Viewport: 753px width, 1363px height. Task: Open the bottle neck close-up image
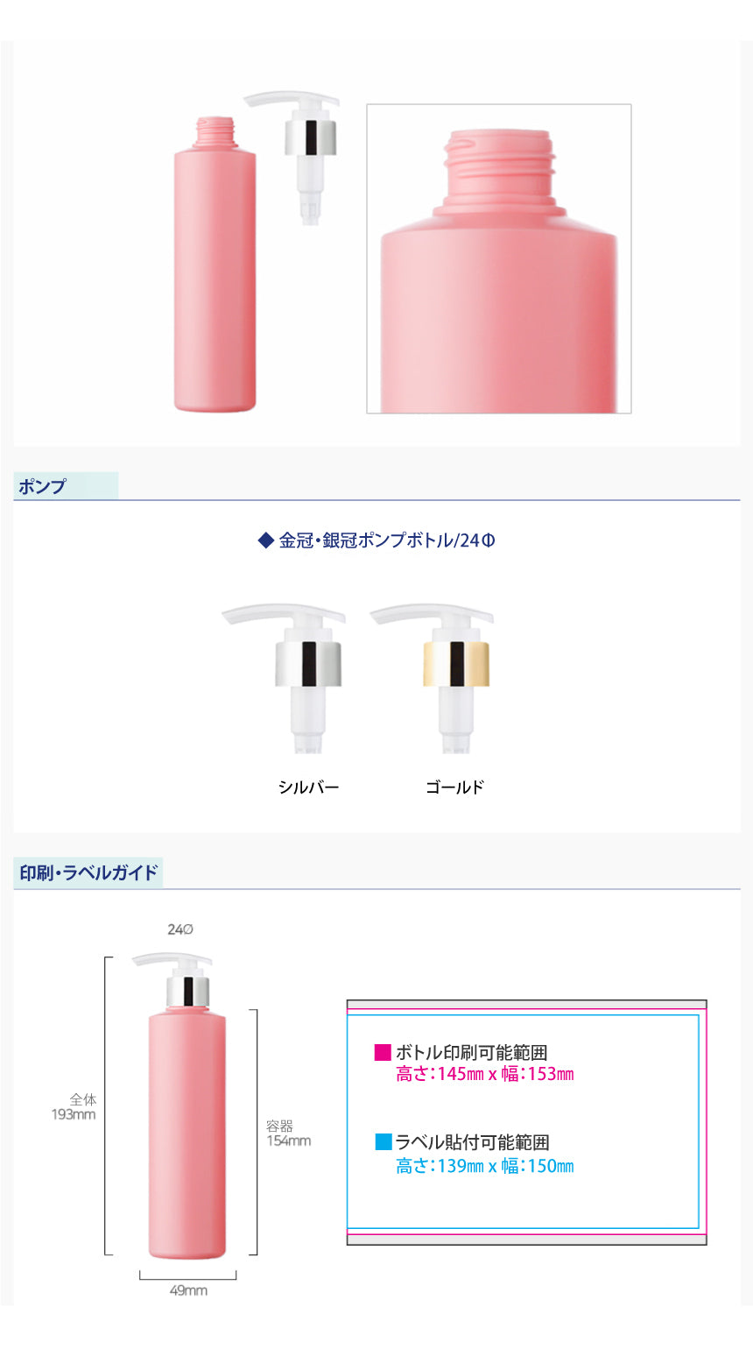click(x=498, y=258)
